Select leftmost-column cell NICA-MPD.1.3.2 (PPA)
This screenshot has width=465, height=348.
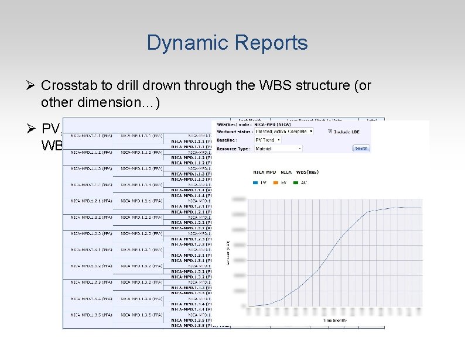click(91, 266)
